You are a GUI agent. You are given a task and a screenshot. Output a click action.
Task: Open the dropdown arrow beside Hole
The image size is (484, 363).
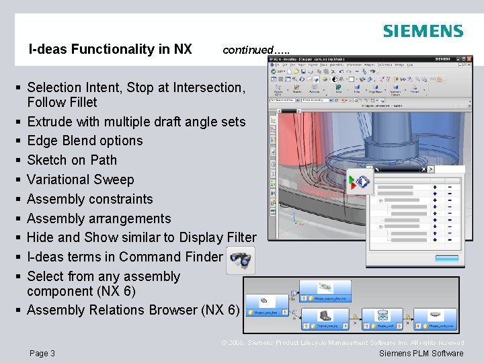click(366, 90)
